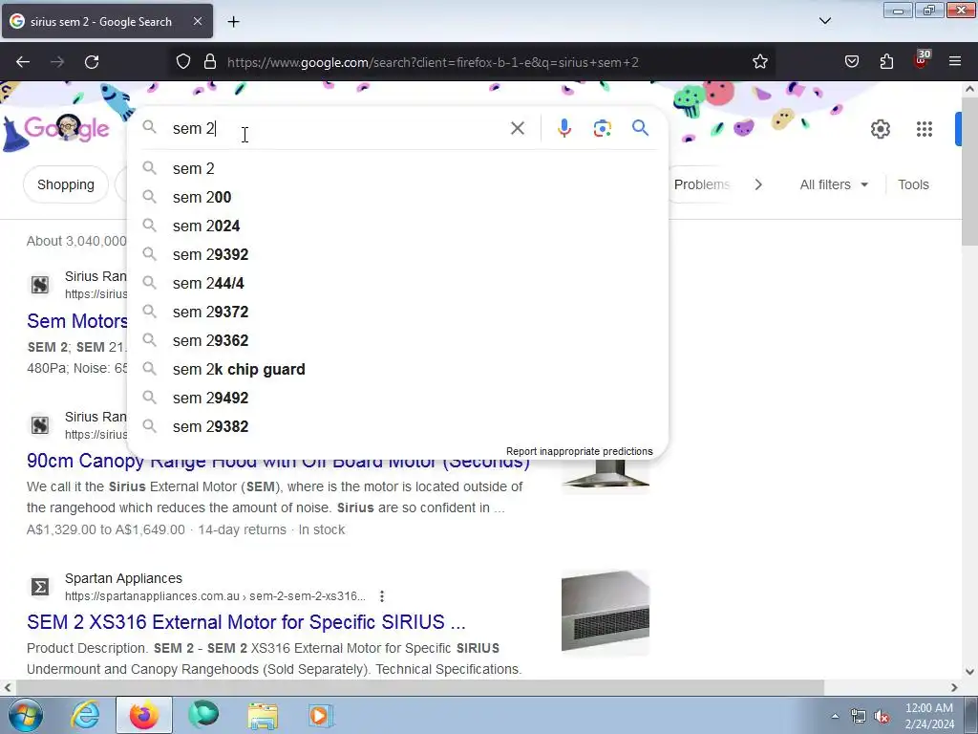Open the clock showing 12:00 AM
Viewport: 978px width, 734px height.
929,716
